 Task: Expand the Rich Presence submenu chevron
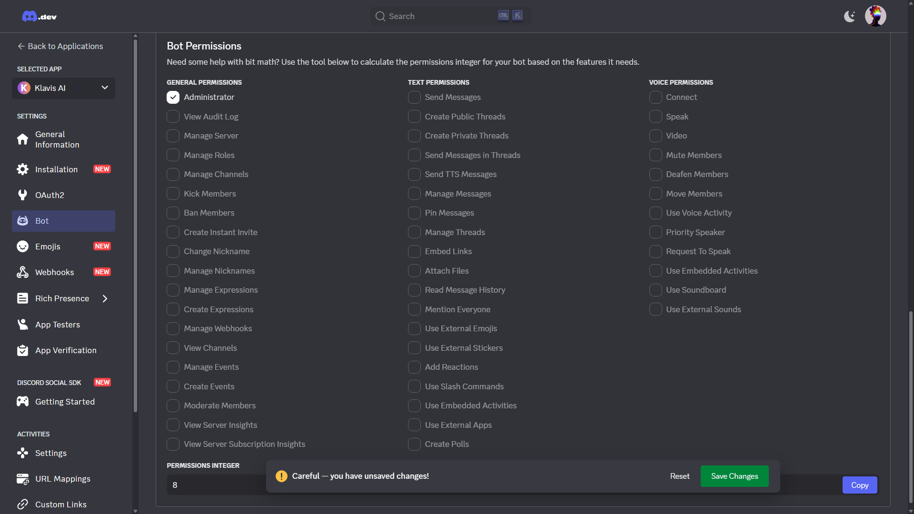(x=105, y=298)
